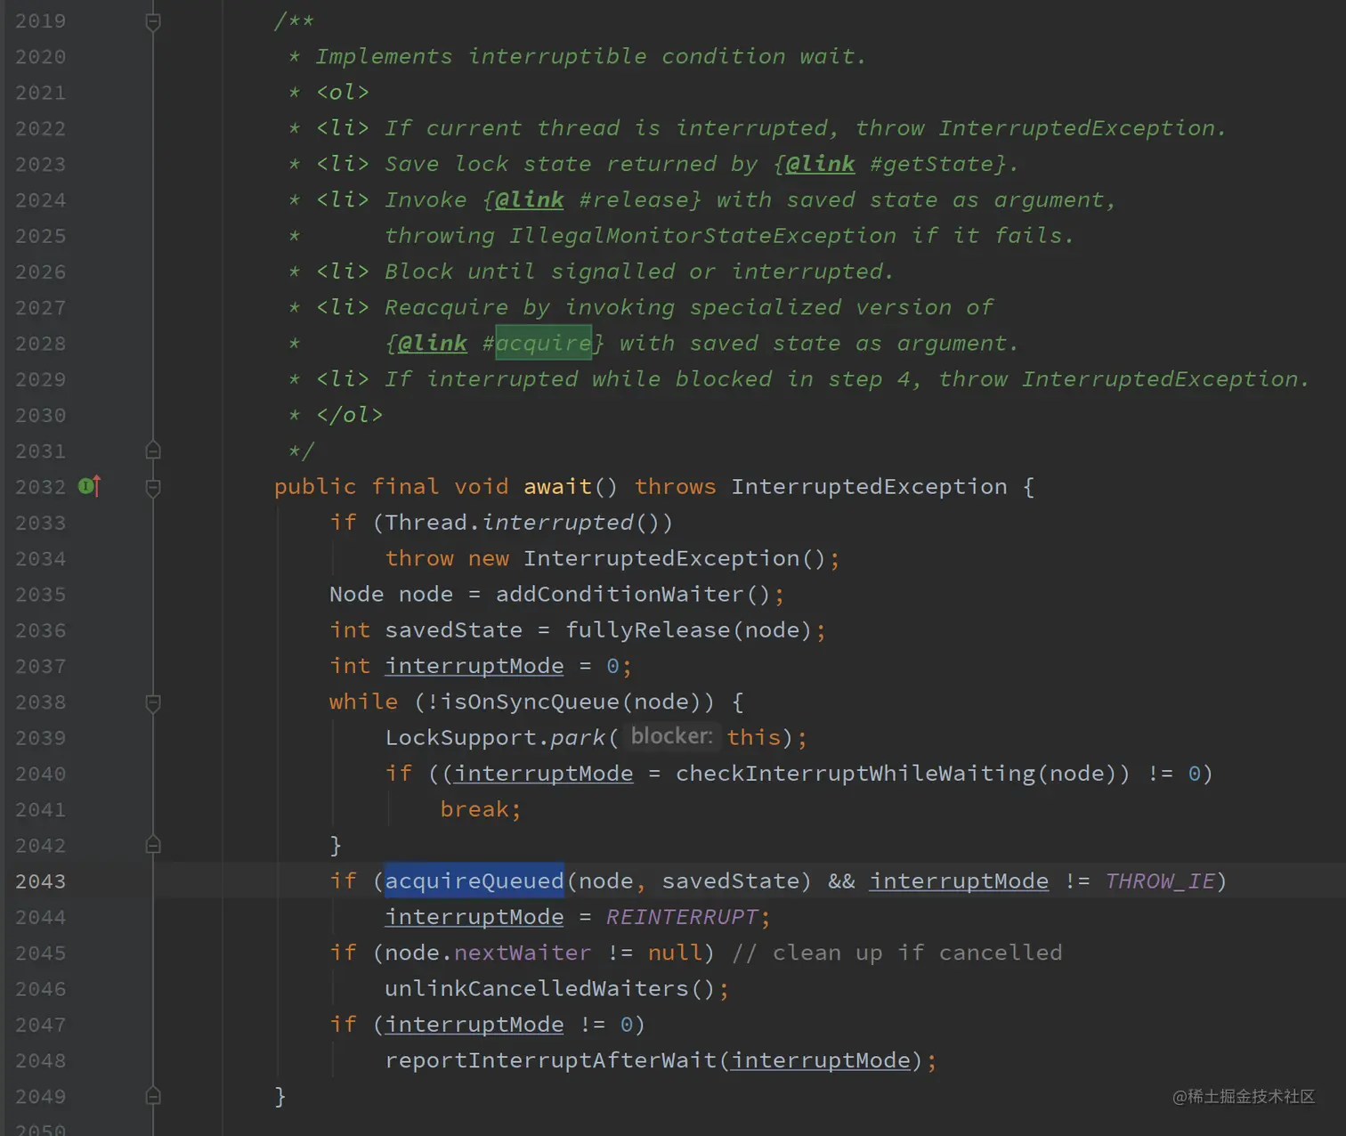Click line number 2043 in the gutter
The width and height of the screenshot is (1346, 1136).
point(41,881)
